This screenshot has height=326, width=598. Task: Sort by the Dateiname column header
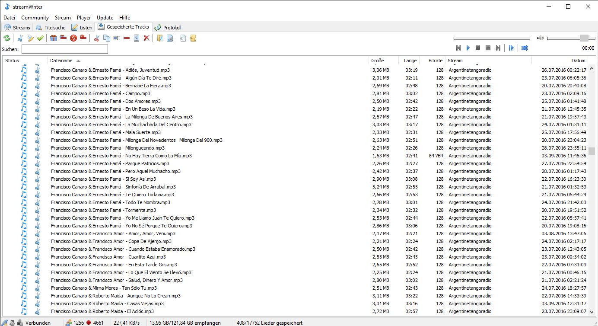tap(208, 61)
